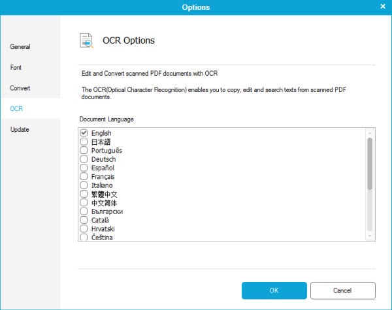
Task: Check the Español language option
Action: [84, 168]
